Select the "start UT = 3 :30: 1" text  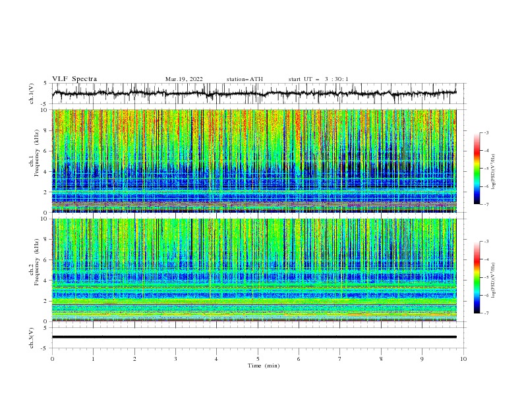(318, 79)
